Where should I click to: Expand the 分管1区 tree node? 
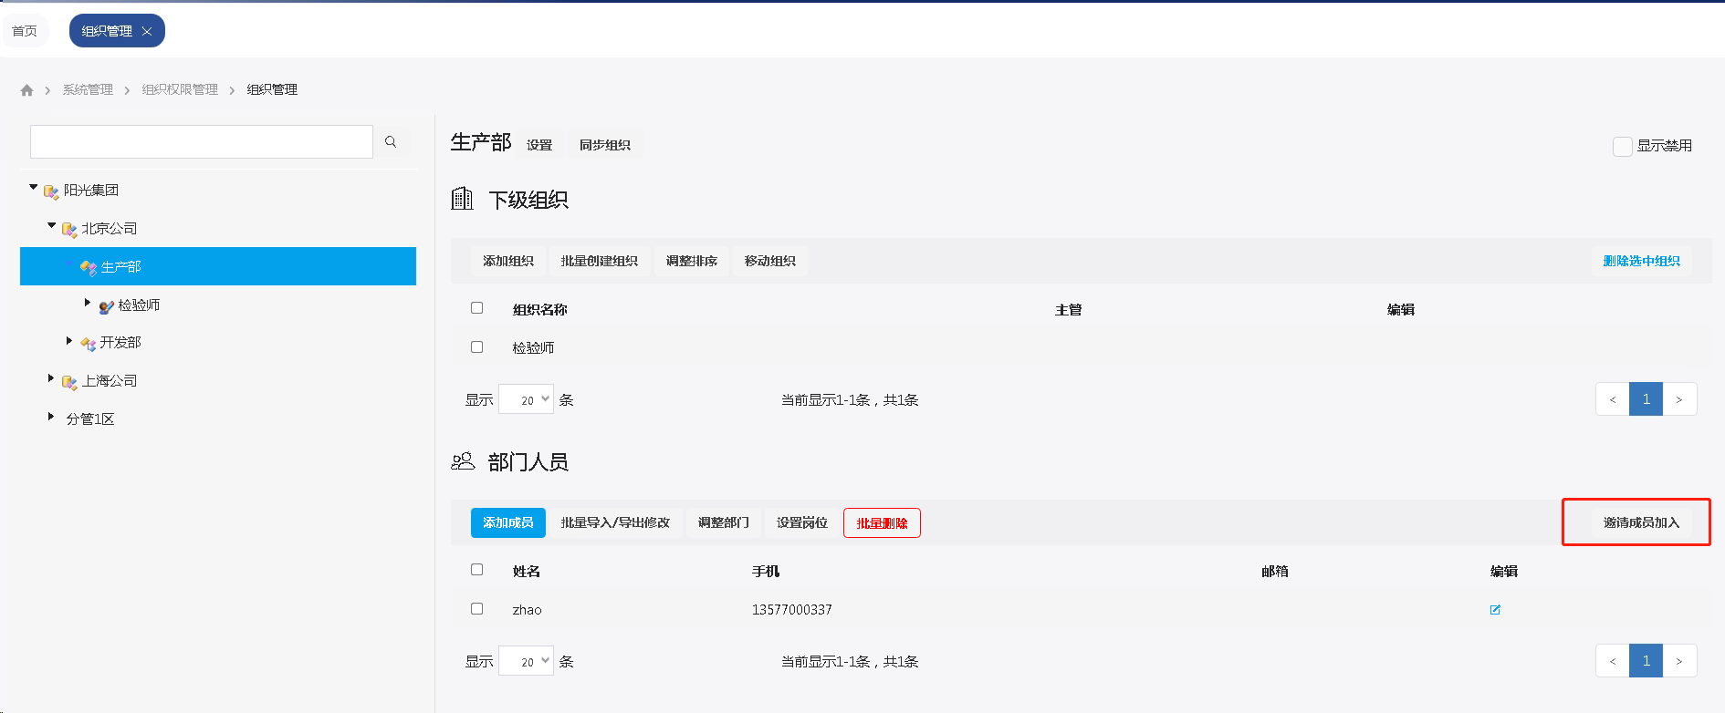click(x=51, y=417)
